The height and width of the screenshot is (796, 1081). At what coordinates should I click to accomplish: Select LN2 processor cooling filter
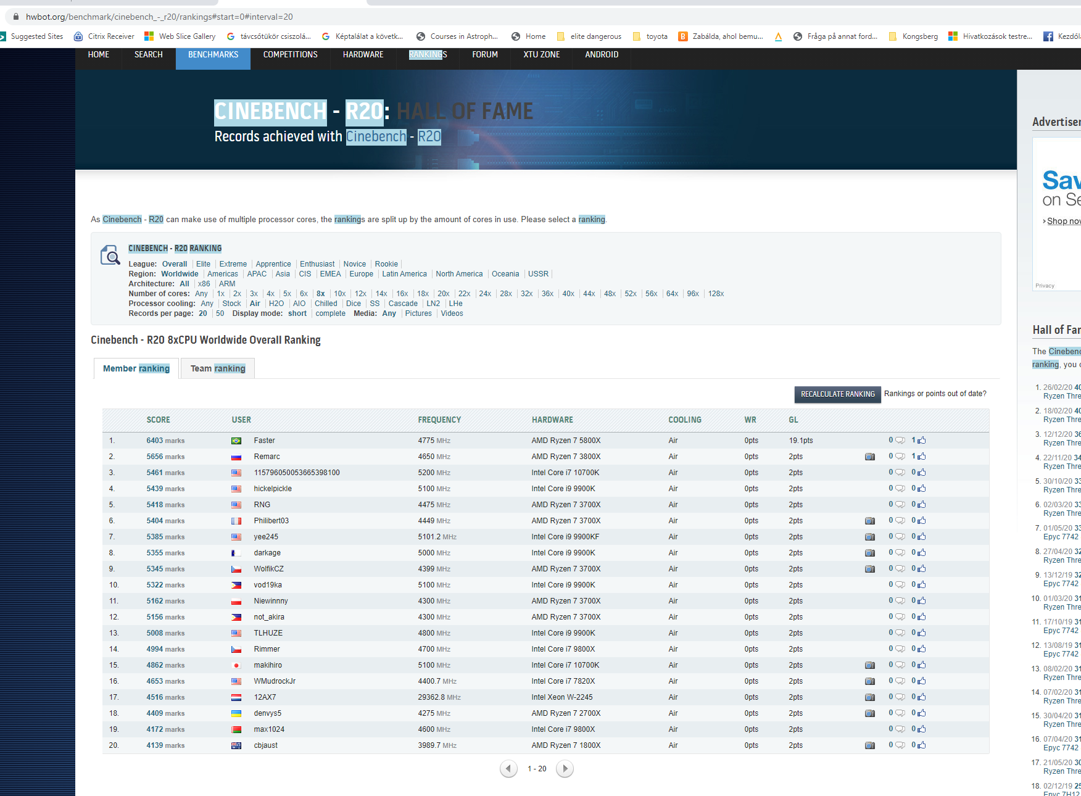(x=434, y=304)
